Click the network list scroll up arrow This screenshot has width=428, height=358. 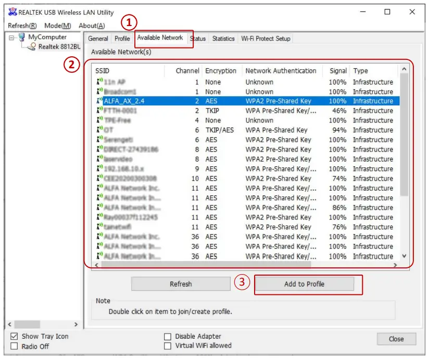point(404,69)
